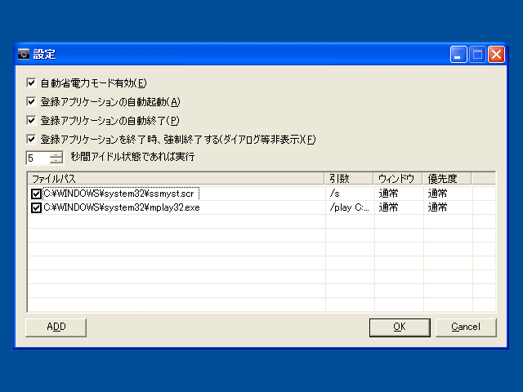Decrease idle seconds with spinner down arrow

pos(56,161)
